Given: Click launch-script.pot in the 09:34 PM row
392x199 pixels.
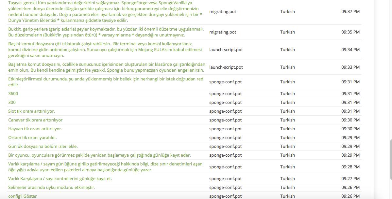Looking at the screenshot, I should click(226, 50).
